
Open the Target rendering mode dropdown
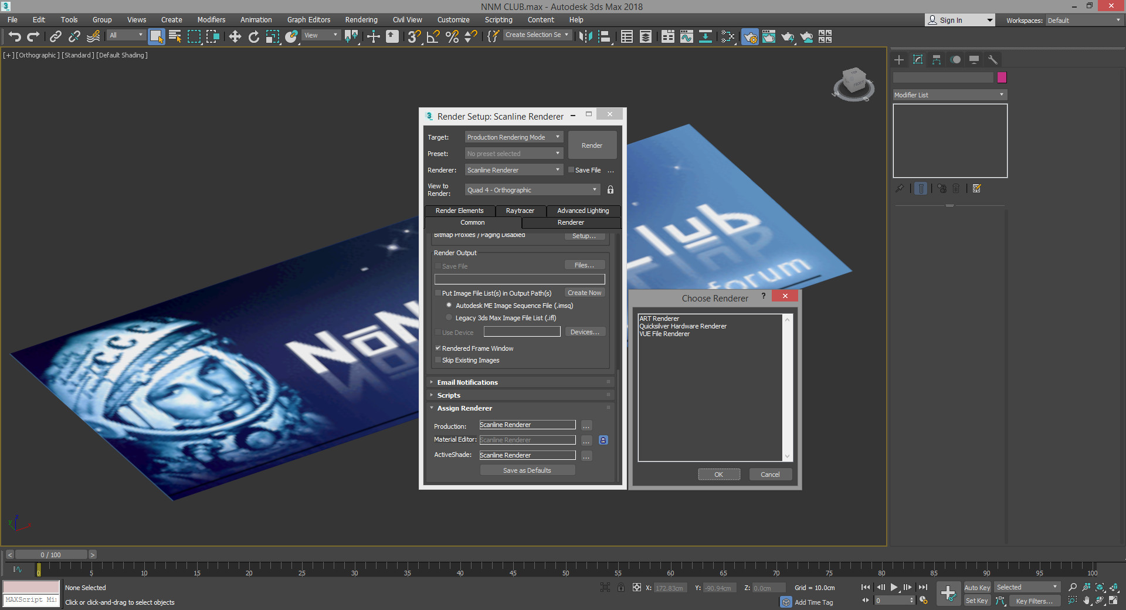(514, 137)
